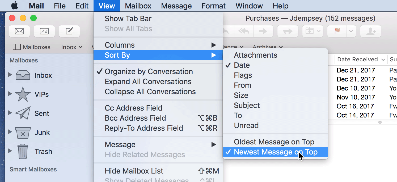
Task: Sort by Size
Action: pyautogui.click(x=275, y=95)
